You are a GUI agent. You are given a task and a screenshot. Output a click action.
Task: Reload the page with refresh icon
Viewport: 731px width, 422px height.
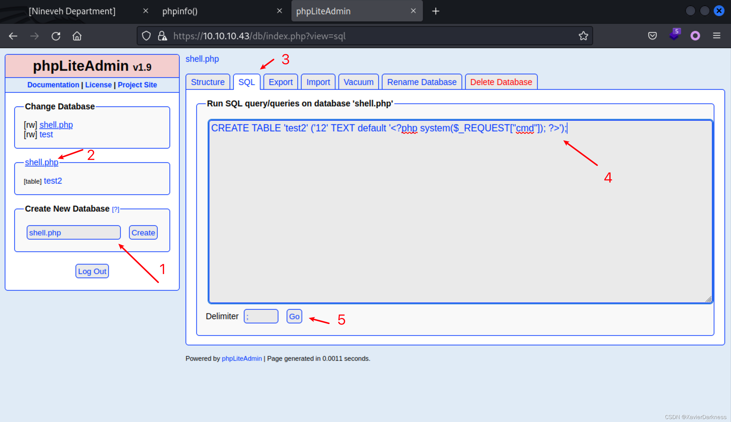[x=56, y=36]
